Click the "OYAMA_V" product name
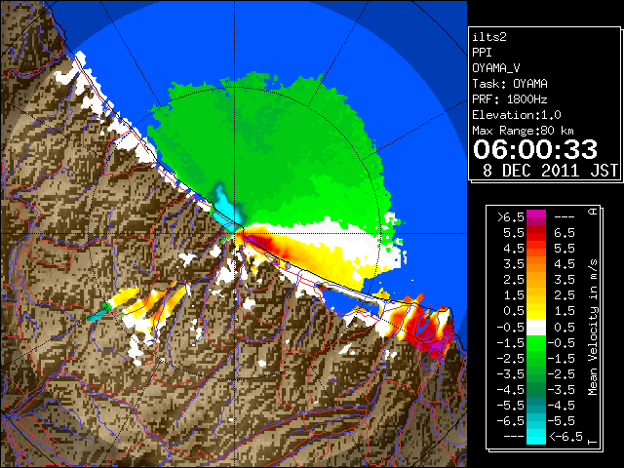The image size is (624, 468). (x=496, y=68)
